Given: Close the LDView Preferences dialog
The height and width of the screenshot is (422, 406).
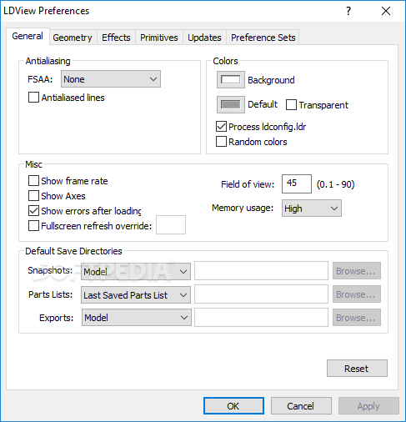Looking at the screenshot, I should coord(386,11).
